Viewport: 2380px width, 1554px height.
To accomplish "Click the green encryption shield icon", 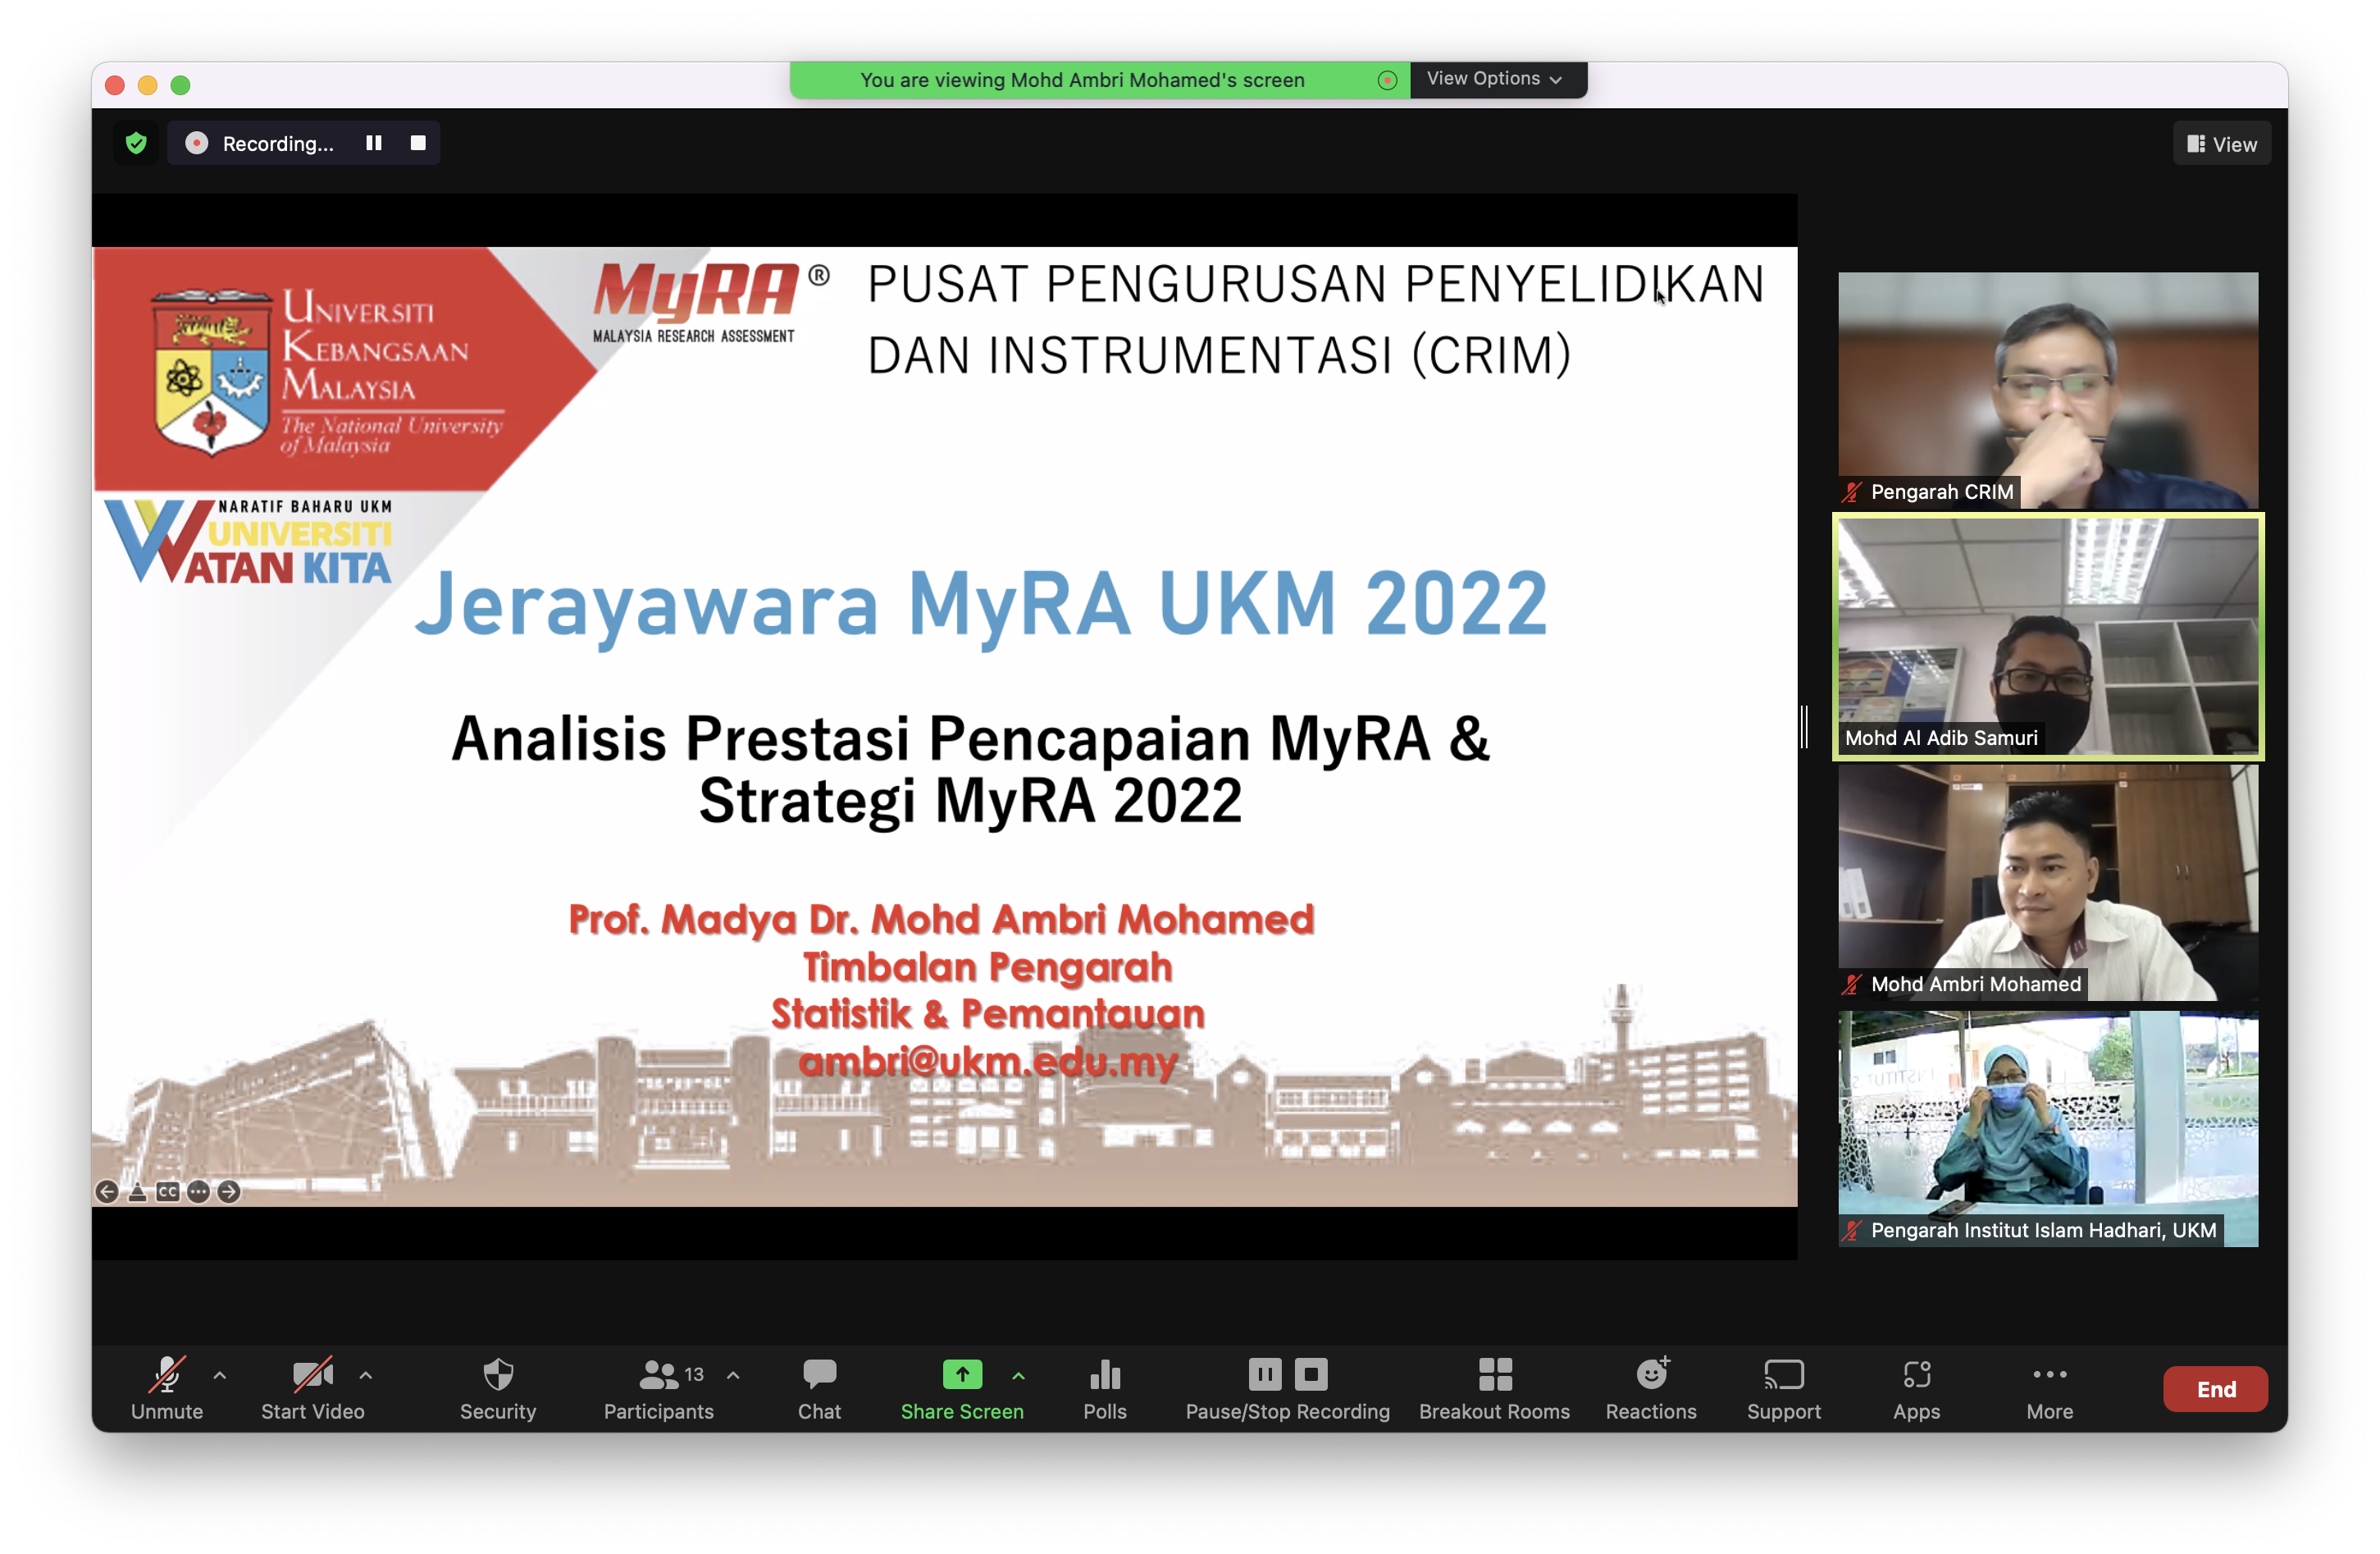I will click(x=136, y=143).
